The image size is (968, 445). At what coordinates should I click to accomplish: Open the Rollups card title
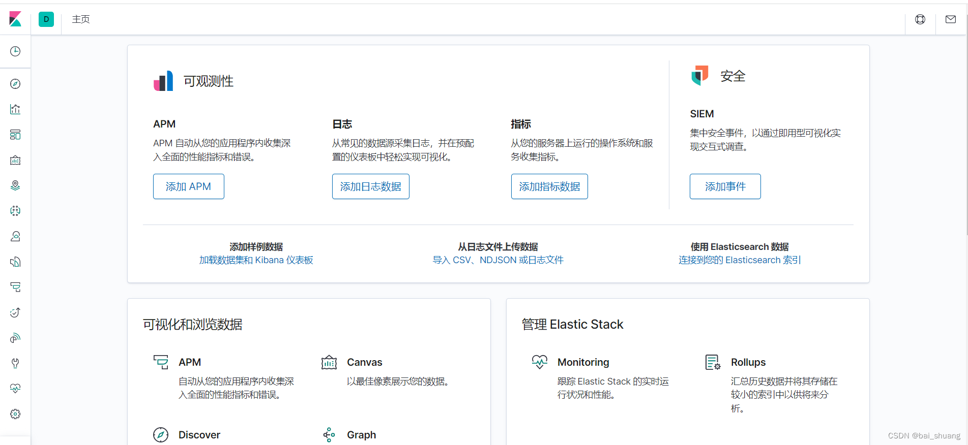click(x=748, y=362)
